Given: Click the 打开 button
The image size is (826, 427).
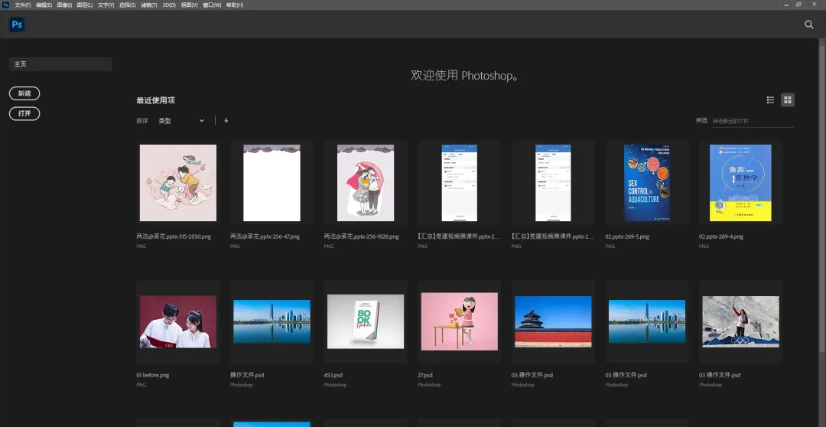Looking at the screenshot, I should tap(24, 113).
